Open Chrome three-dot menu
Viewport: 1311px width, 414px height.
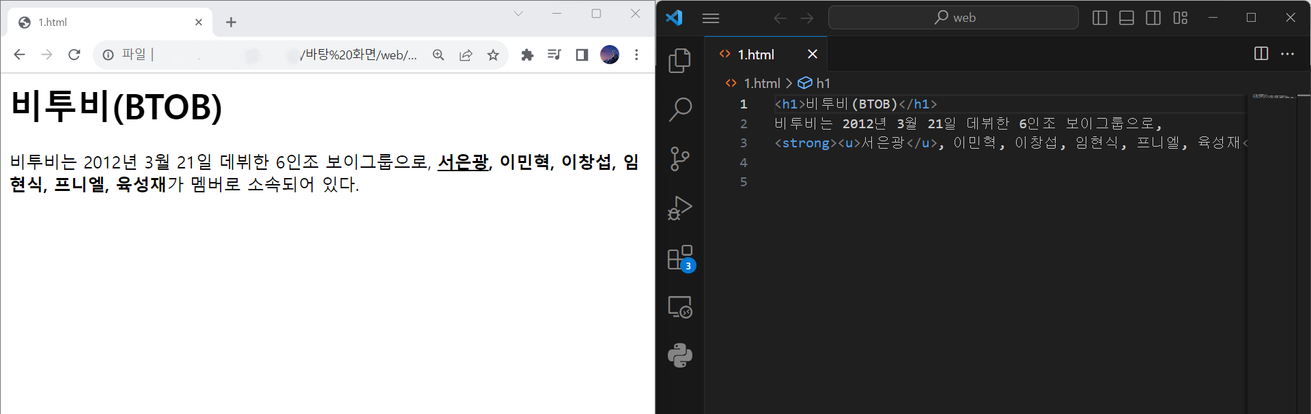pyautogui.click(x=636, y=55)
